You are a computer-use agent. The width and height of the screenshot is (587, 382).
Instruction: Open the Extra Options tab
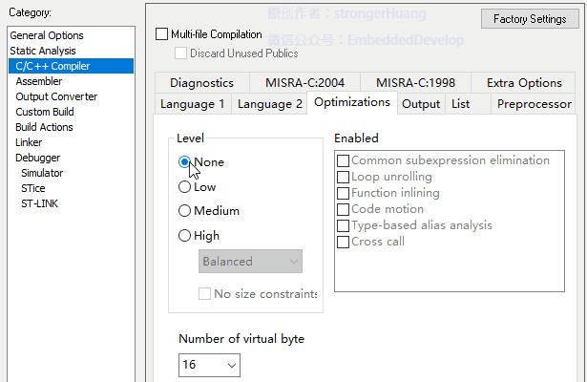pos(524,83)
